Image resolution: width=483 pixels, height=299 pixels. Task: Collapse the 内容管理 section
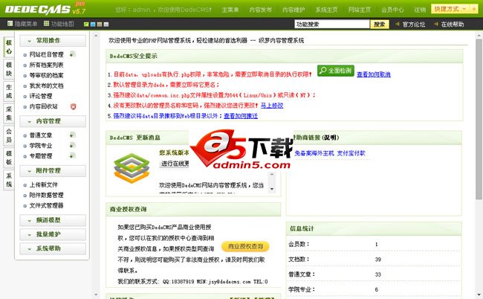pos(53,121)
